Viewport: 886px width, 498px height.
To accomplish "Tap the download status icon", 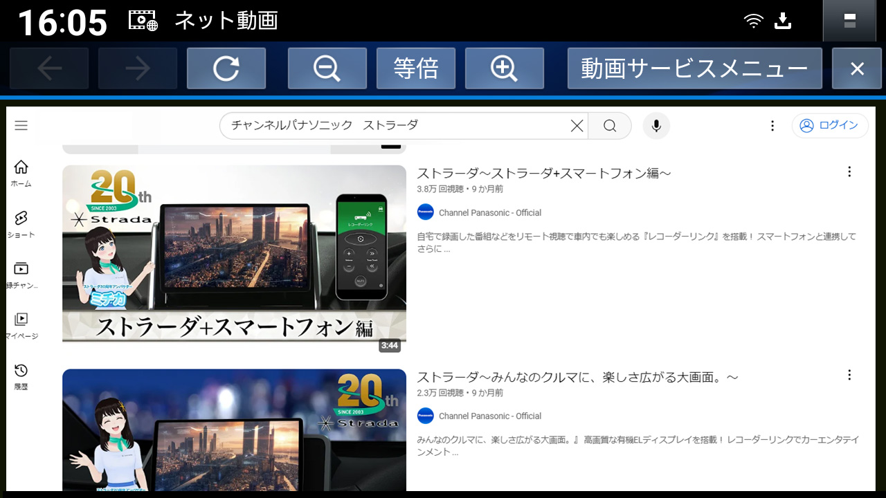I will point(783,21).
